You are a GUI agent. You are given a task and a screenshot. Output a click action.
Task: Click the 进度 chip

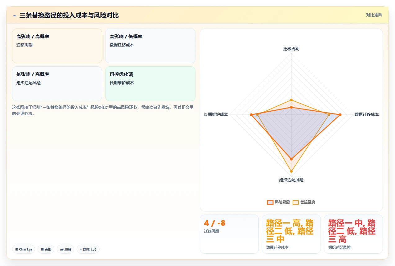[x=65, y=249]
